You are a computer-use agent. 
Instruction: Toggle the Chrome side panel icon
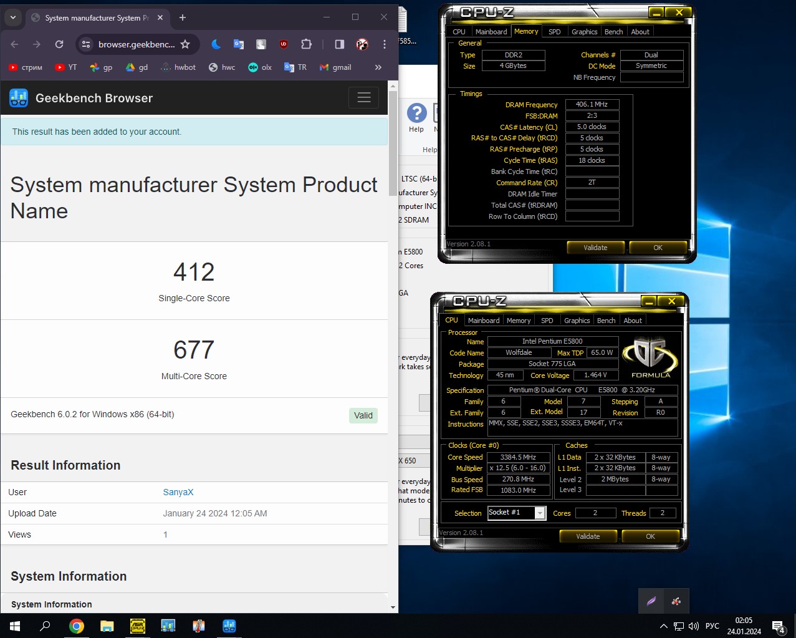[340, 44]
